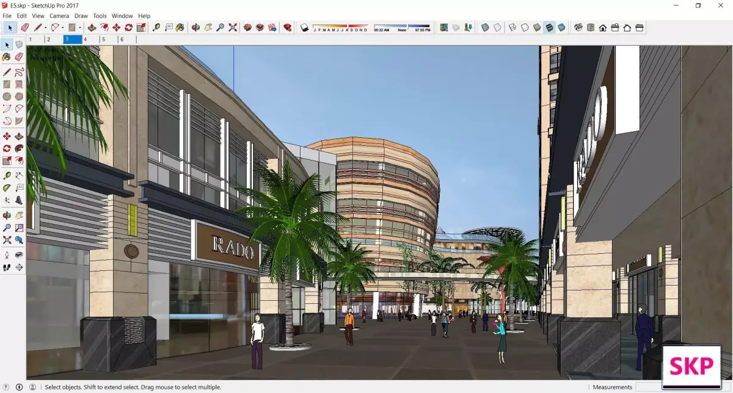This screenshot has height=393, width=733.
Task: Select the Walk footprints tool
Action: [x=7, y=267]
